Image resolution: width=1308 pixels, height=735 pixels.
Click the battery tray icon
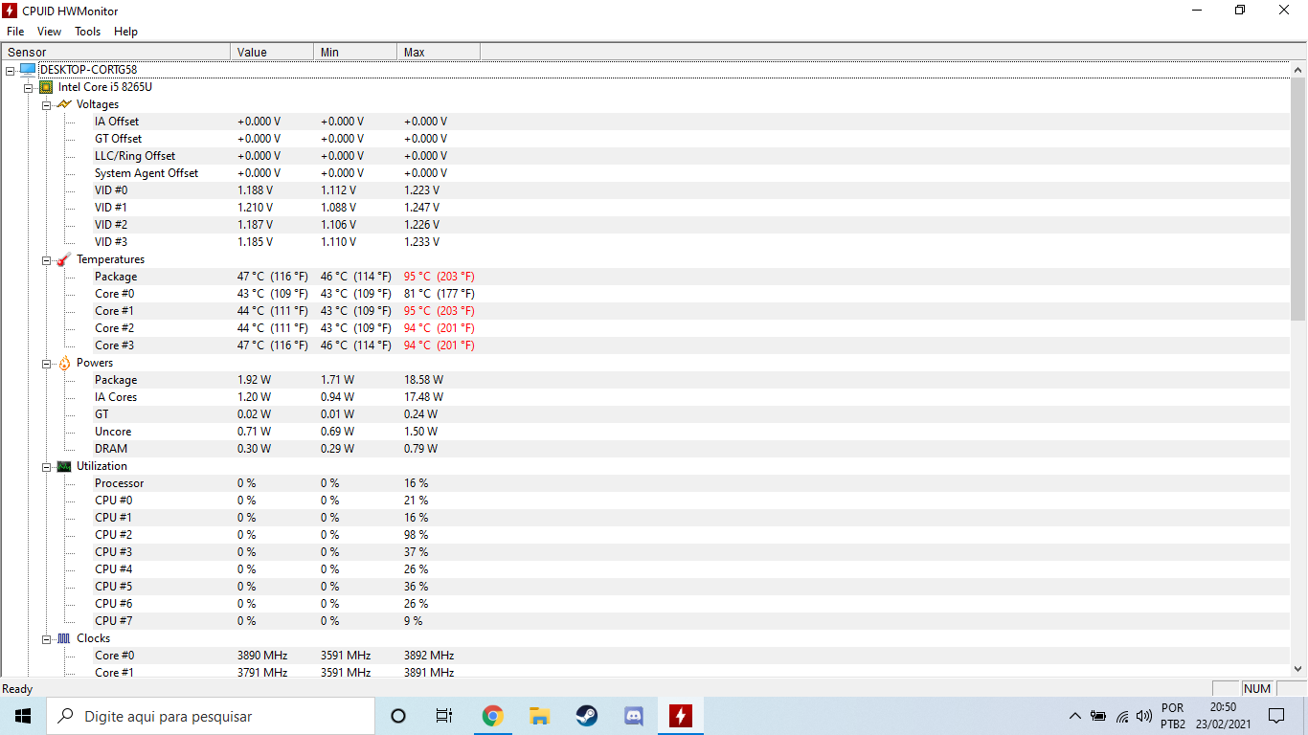point(1098,716)
